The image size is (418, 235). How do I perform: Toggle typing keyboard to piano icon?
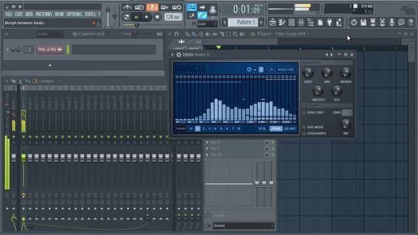[x=191, y=7]
